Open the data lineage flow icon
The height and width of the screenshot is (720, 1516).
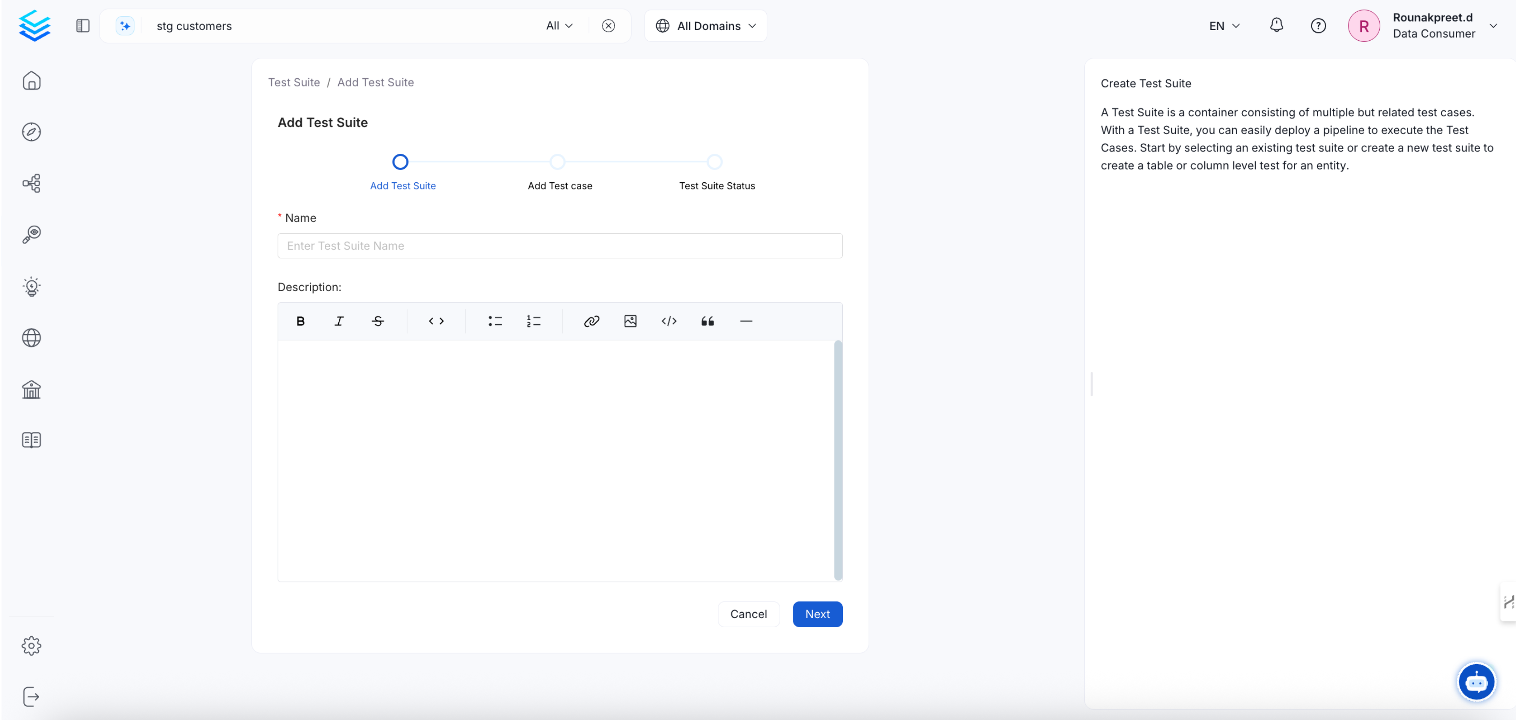pyautogui.click(x=31, y=183)
